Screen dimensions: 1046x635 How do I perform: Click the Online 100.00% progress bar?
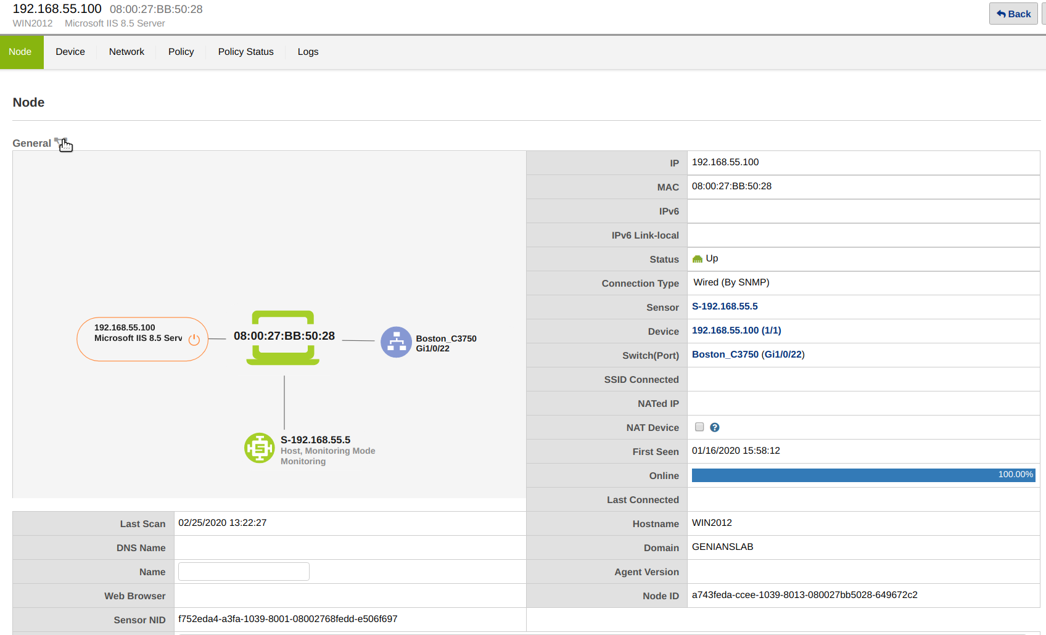point(863,475)
